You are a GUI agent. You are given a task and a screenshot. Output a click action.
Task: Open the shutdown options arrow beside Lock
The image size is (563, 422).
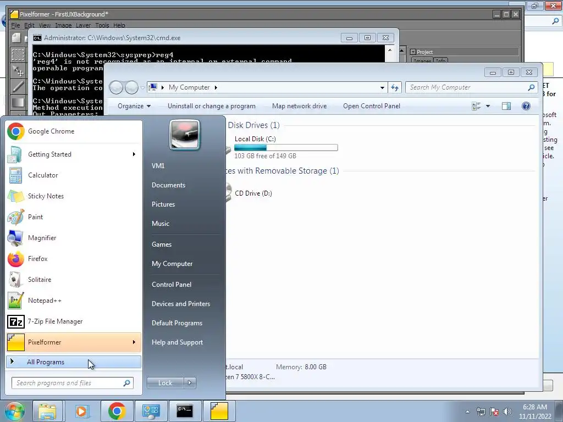pos(190,383)
